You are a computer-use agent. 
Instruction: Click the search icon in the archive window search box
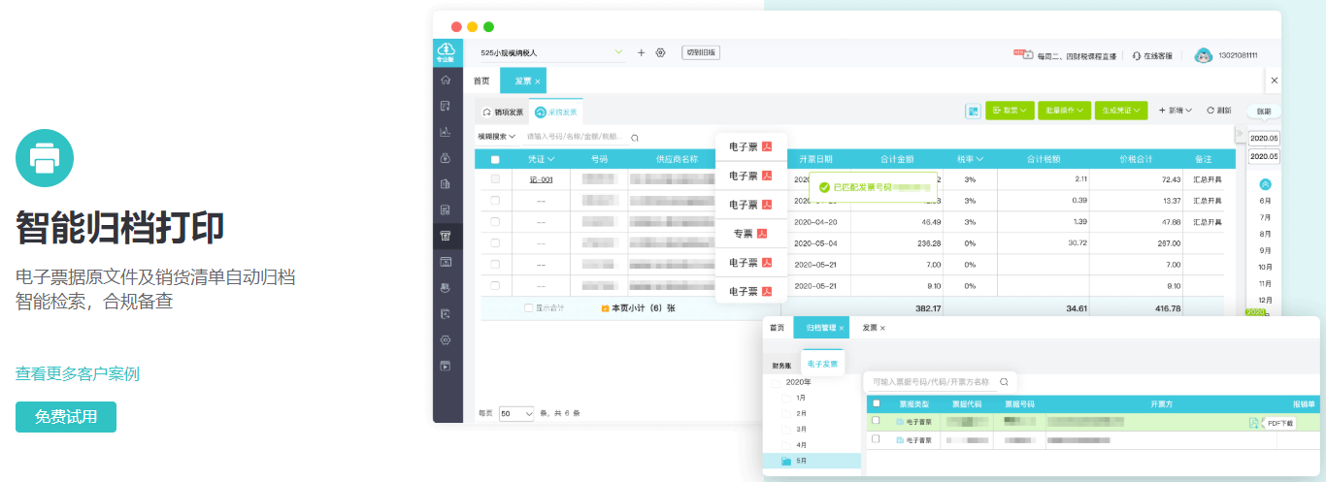(1004, 382)
